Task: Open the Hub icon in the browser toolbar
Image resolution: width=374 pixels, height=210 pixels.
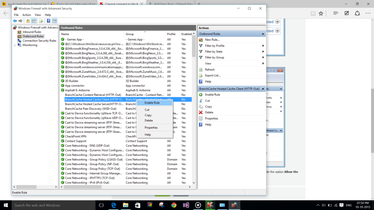Action: (x=336, y=13)
